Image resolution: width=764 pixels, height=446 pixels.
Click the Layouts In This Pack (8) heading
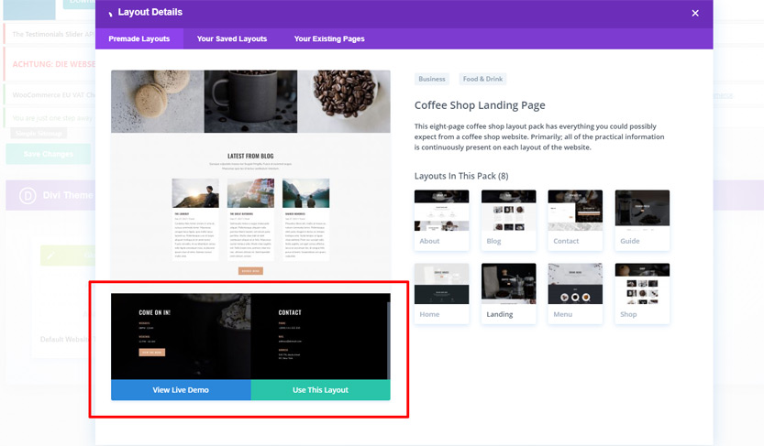461,176
